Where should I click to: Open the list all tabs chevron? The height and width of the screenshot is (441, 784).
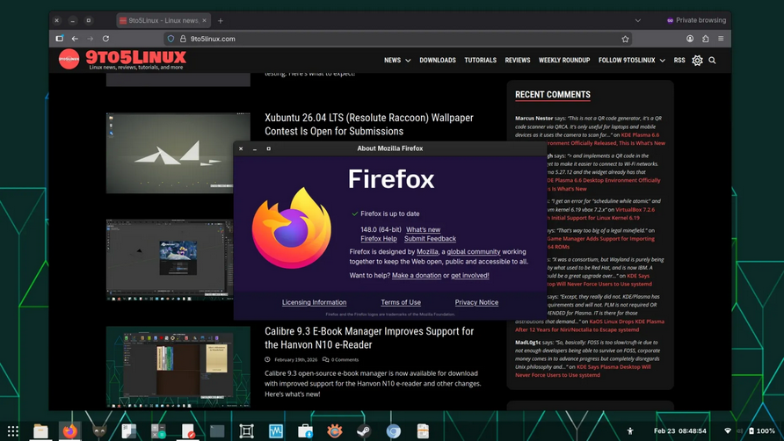coord(638,20)
